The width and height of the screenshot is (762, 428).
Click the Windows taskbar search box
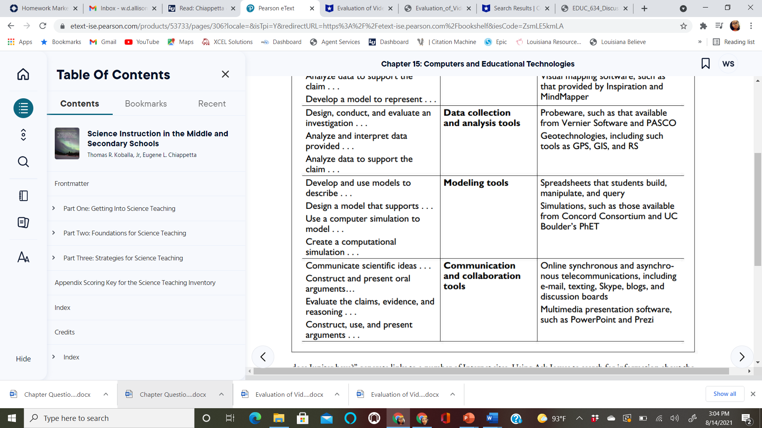[109, 418]
